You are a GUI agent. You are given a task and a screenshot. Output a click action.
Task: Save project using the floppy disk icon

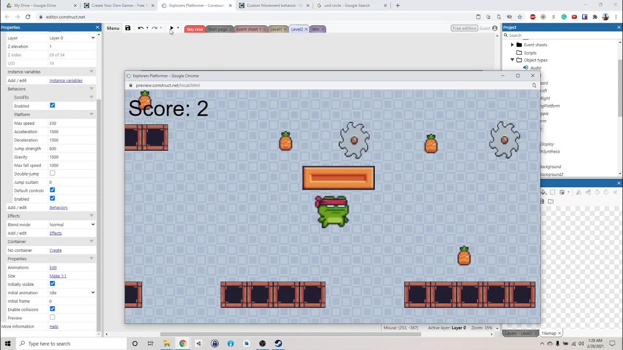(128, 28)
